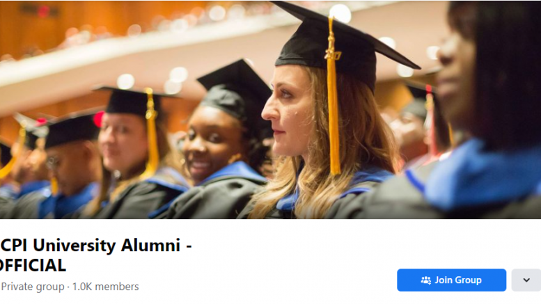Viewport: 541px width, 304px height.
Task: Click the year charm atop the gold tassel
Action: click(333, 55)
